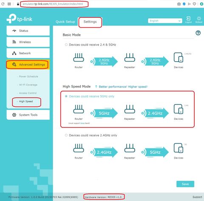Switch to the Settings tab

pyautogui.click(x=90, y=22)
